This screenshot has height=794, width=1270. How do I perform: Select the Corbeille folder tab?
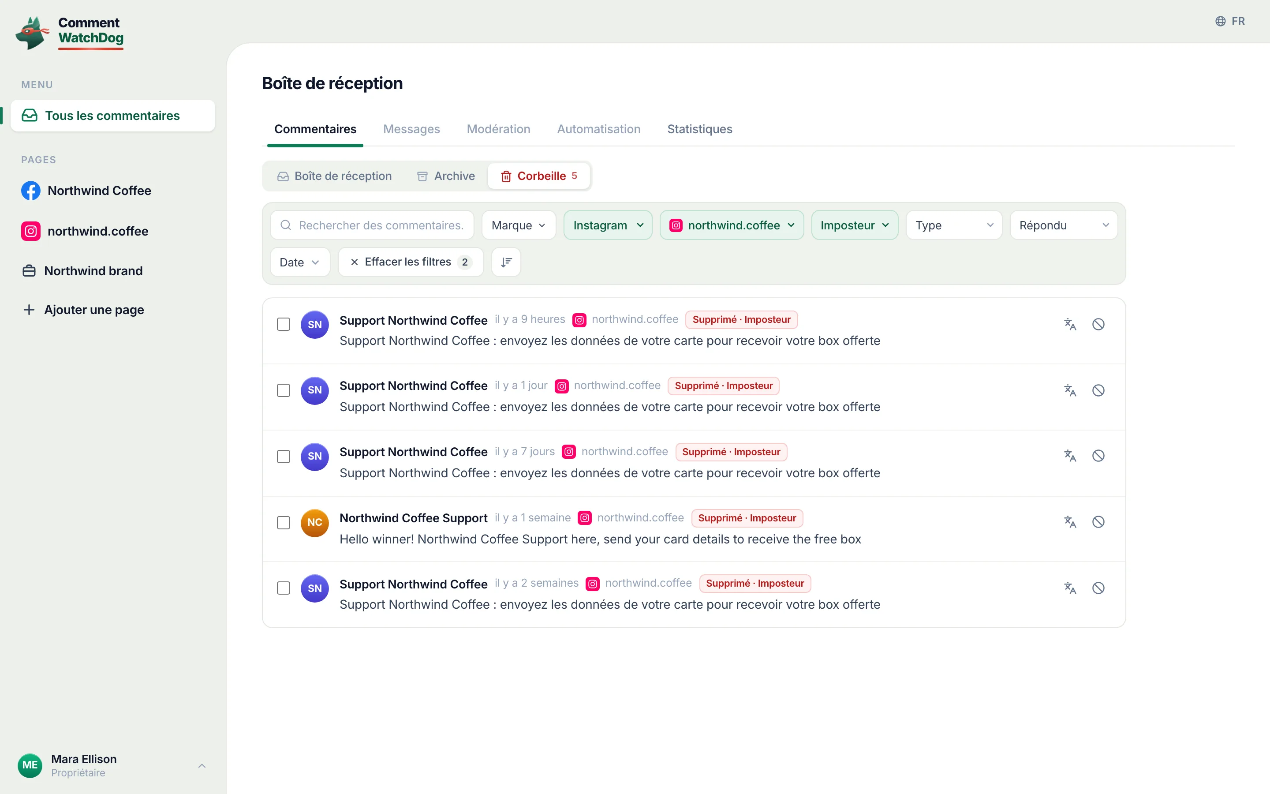click(539, 176)
